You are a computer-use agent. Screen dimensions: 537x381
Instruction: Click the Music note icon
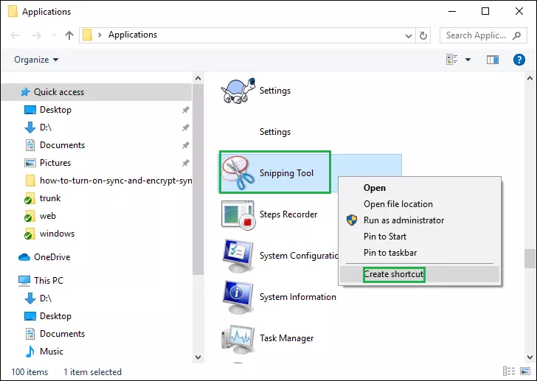30,352
